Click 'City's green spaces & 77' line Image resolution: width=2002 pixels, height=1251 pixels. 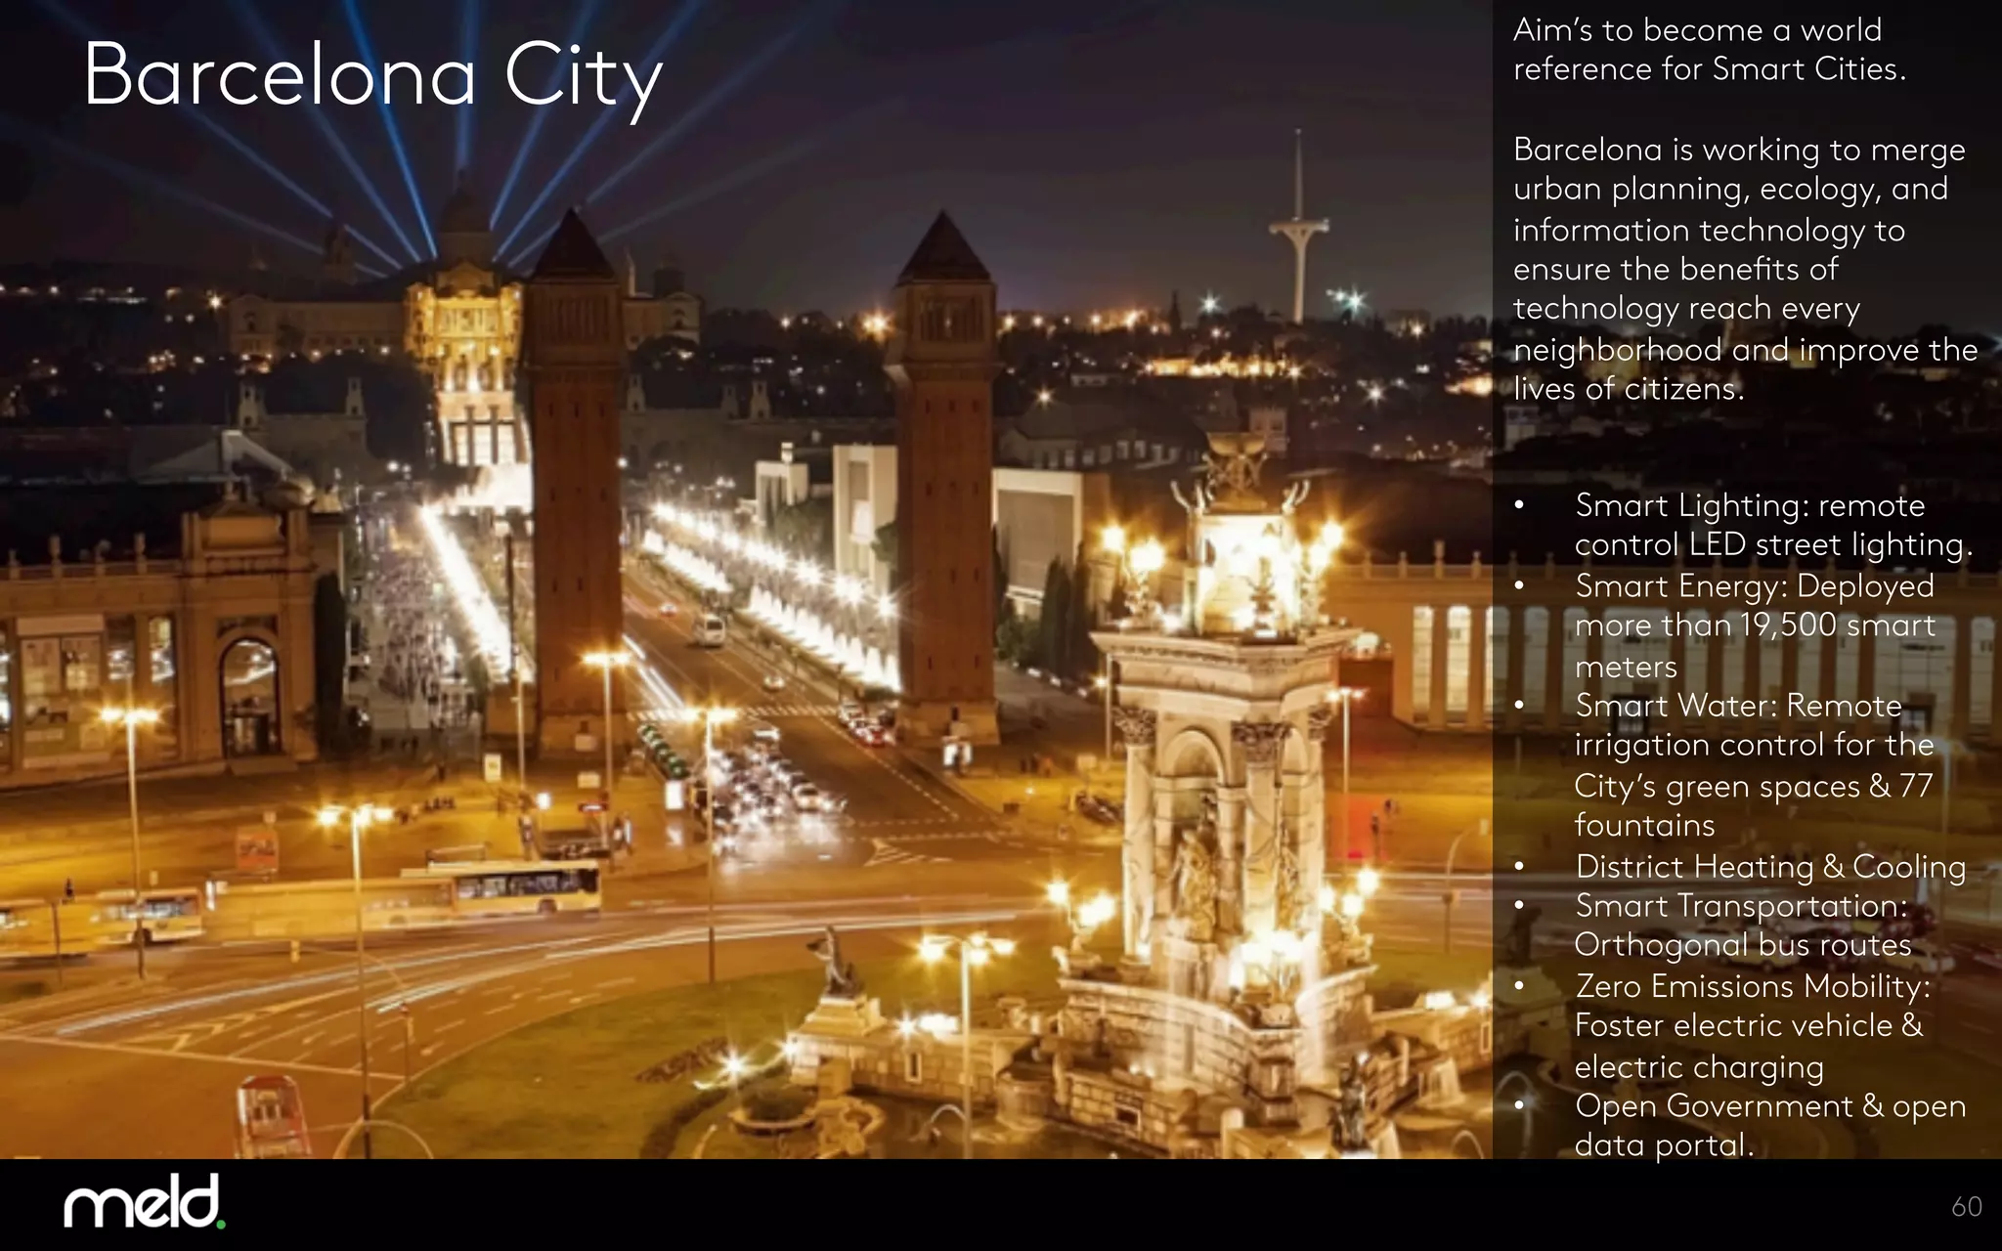[1754, 786]
